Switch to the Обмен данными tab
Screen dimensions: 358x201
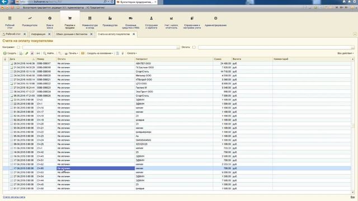[x=72, y=34]
